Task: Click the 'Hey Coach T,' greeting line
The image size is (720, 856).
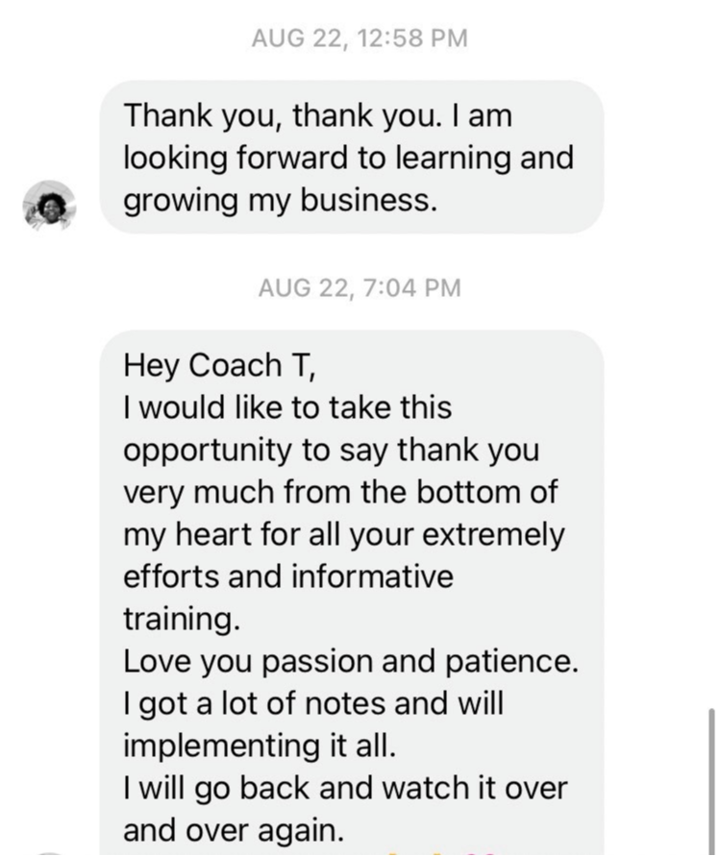Action: (x=219, y=365)
